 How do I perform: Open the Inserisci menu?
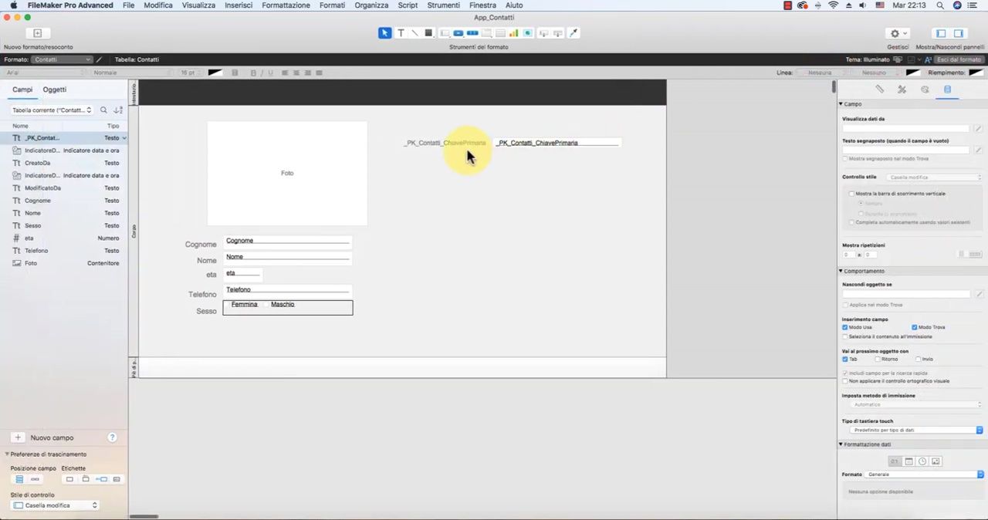(239, 5)
